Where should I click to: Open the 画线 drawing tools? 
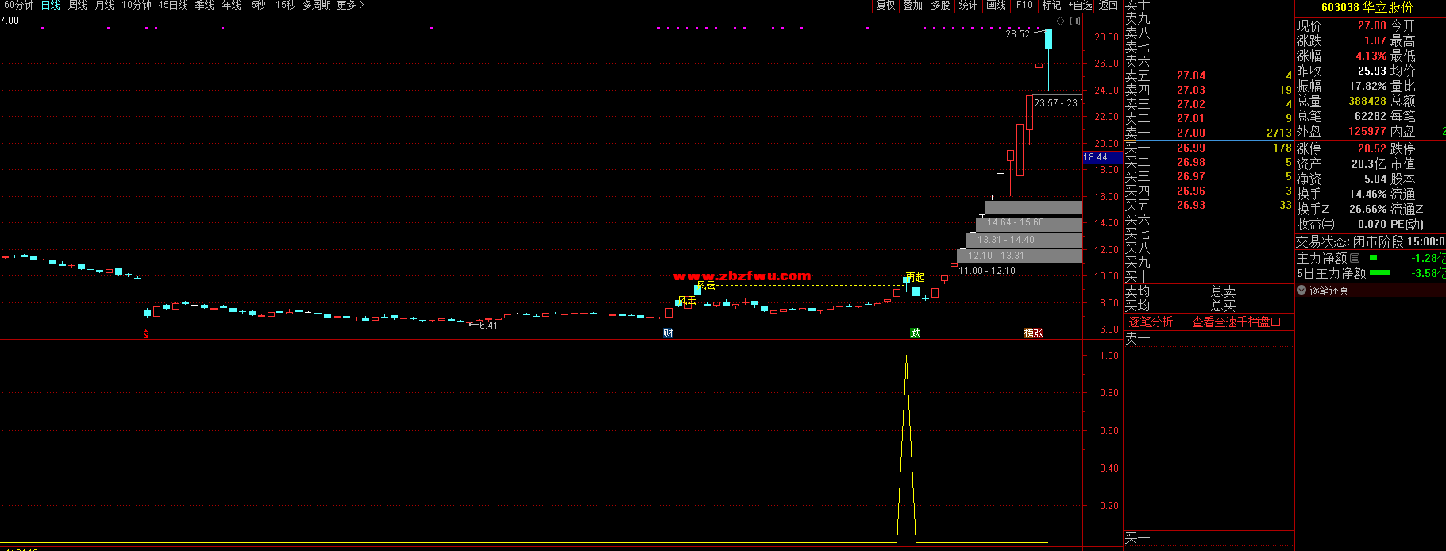coord(996,6)
